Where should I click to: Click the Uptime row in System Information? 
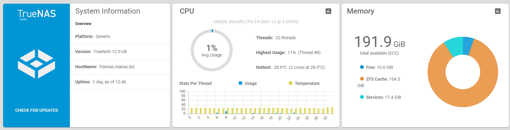120,82
